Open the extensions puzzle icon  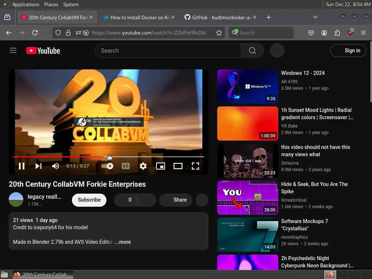tap(337, 33)
